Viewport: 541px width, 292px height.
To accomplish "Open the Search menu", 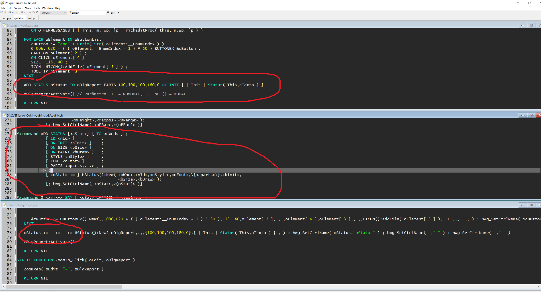I will pos(19,8).
